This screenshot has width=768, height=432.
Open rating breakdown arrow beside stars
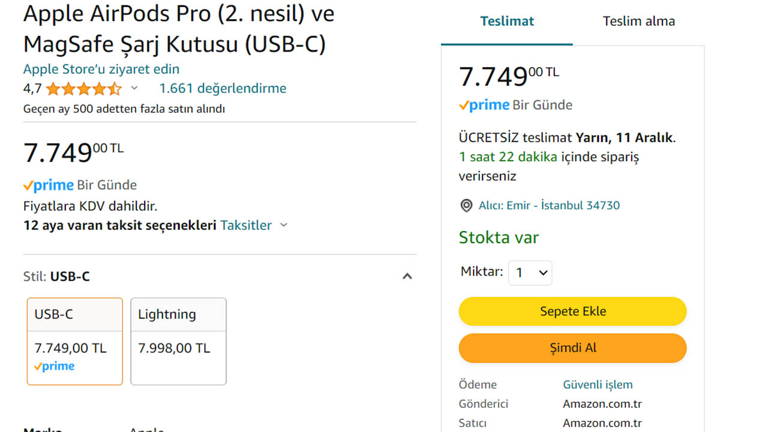134,89
